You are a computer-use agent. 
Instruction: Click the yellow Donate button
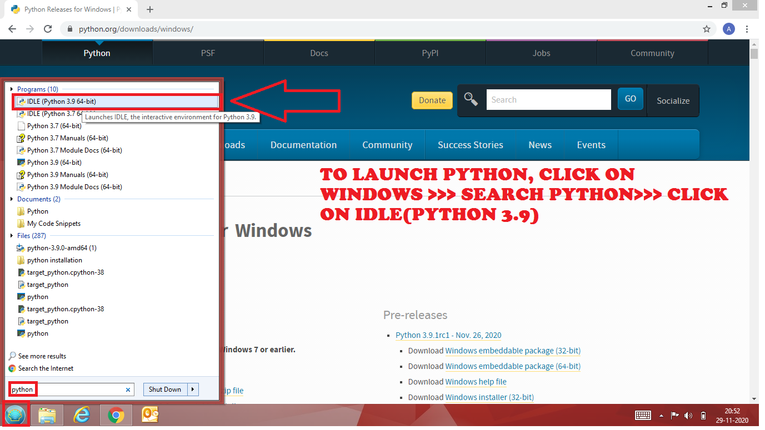coord(432,100)
